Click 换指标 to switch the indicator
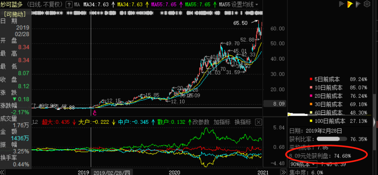Viewport: 378px width, 175px height. 243,122
